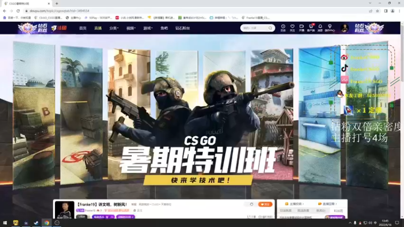
Task: Open the Windows Start menu
Action: point(5,223)
